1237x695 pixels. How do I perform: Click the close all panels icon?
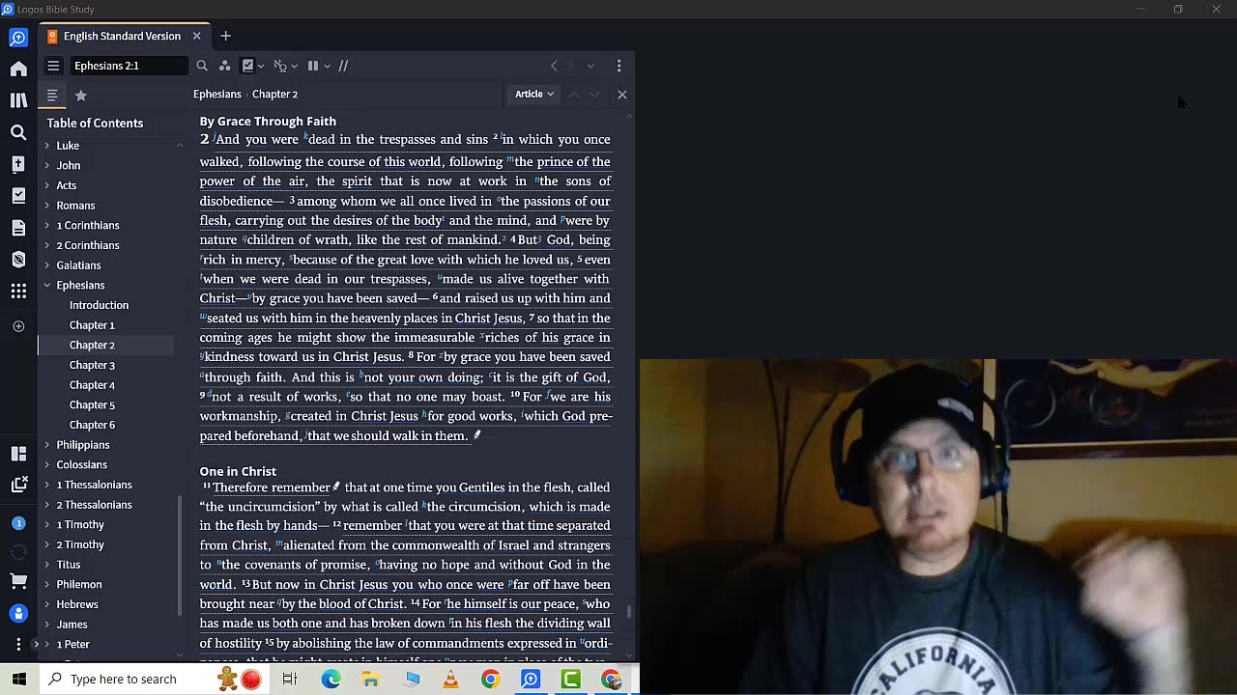18,485
